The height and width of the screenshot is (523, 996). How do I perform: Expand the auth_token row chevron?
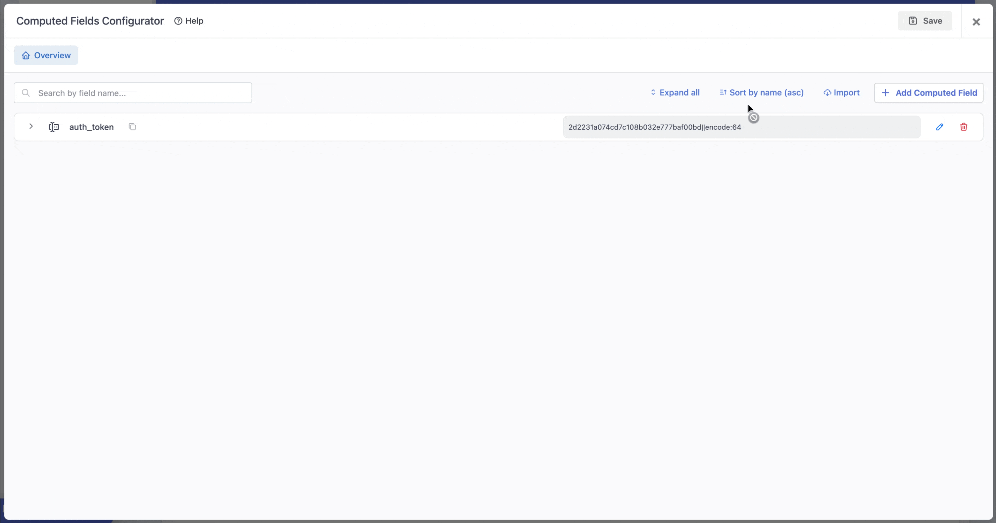pos(31,126)
